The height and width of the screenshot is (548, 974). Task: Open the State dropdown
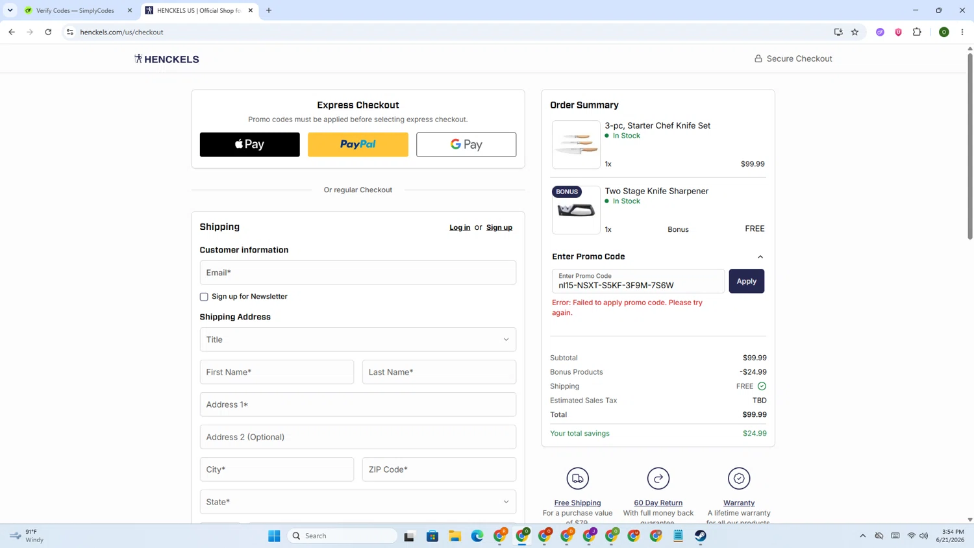[x=358, y=502]
